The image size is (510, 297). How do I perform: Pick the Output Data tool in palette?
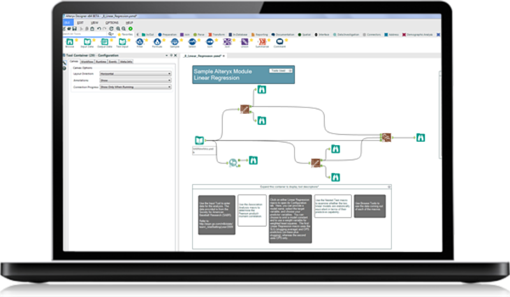(x=105, y=43)
